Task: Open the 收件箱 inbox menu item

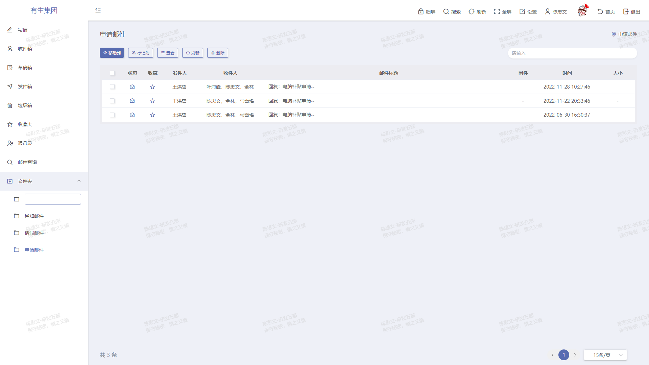Action: (25, 49)
